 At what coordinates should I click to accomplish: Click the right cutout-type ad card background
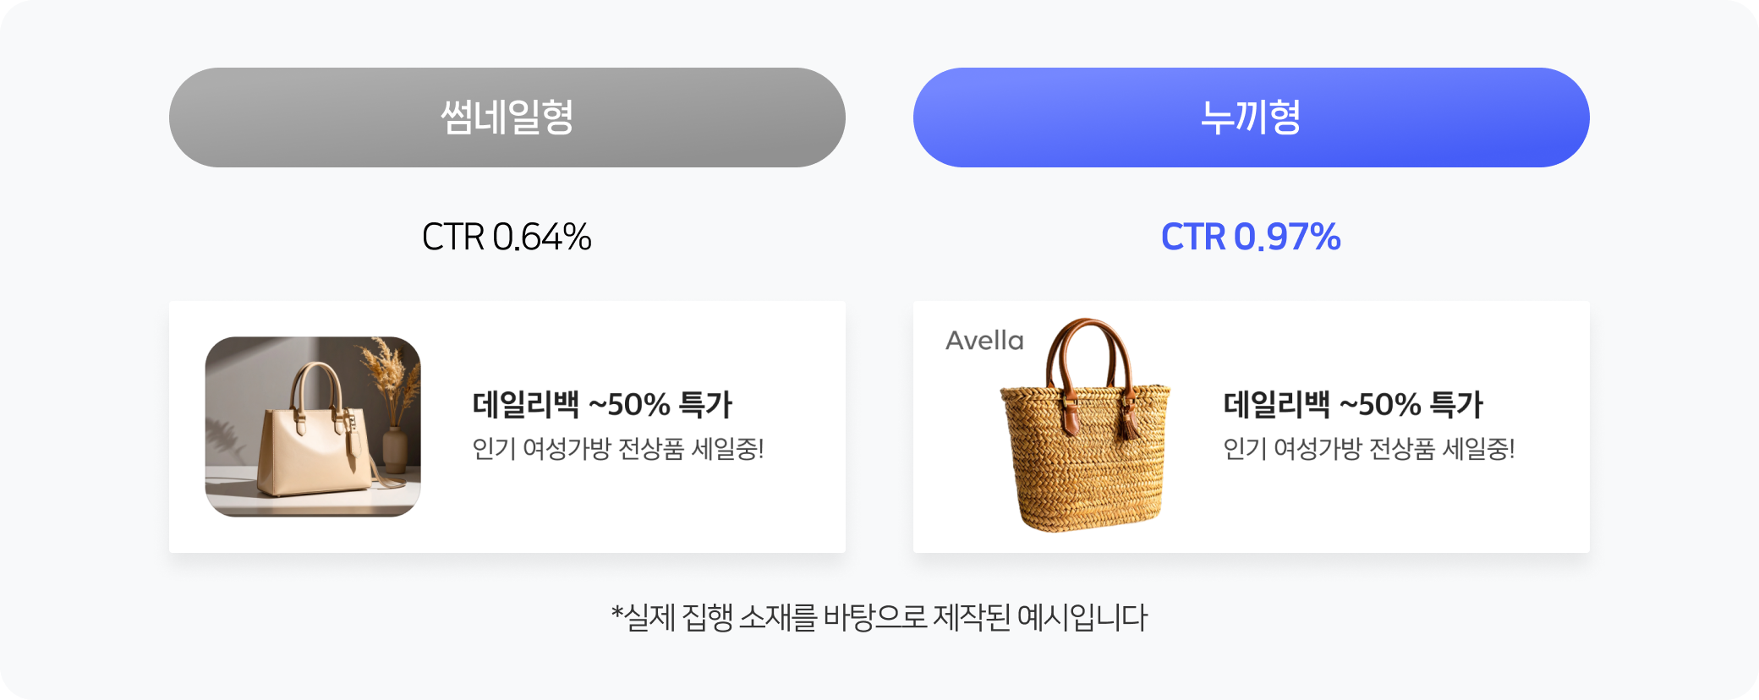[1252, 427]
